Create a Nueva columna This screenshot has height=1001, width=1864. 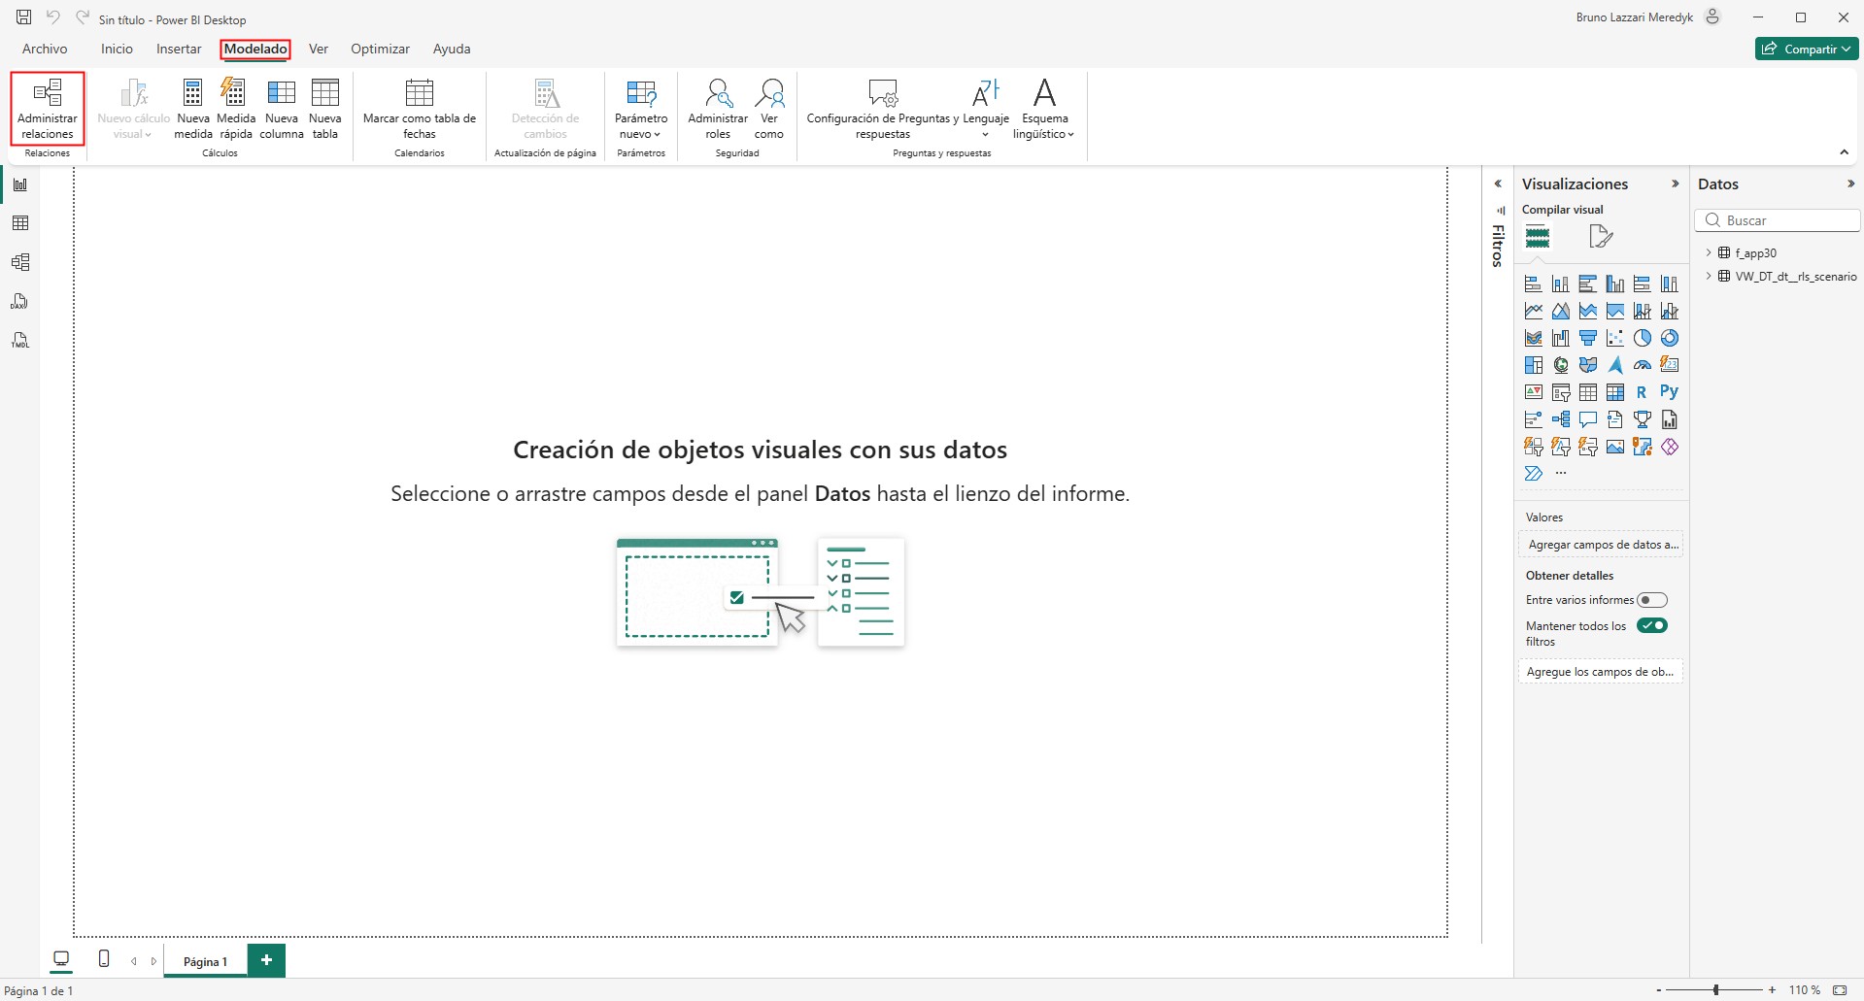pyautogui.click(x=282, y=109)
